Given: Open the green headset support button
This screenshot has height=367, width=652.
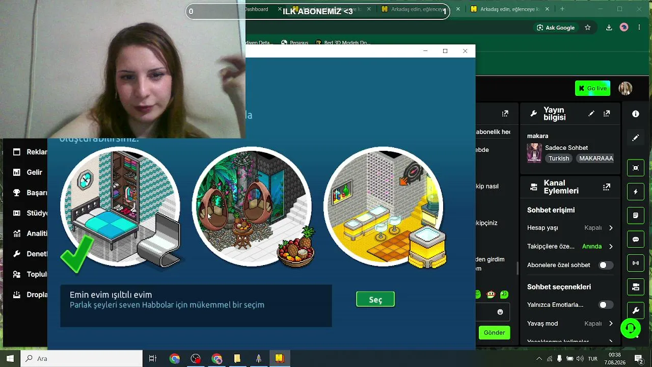Looking at the screenshot, I should click(x=631, y=328).
